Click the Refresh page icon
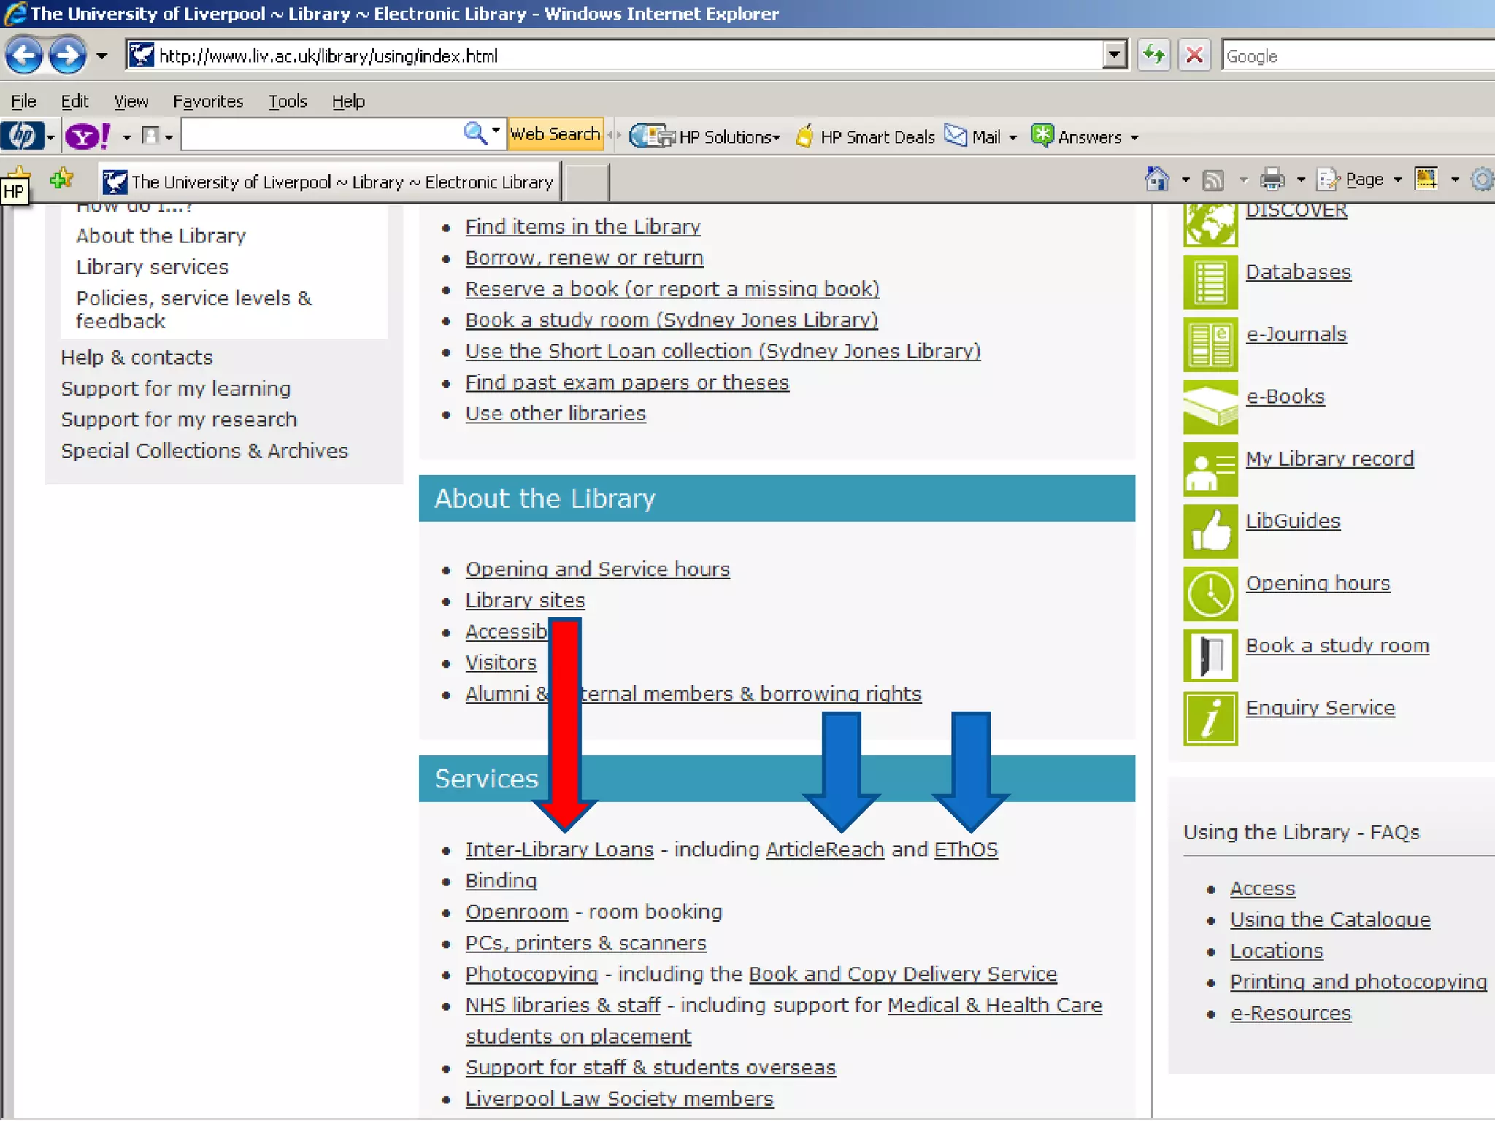The width and height of the screenshot is (1495, 1121). pyautogui.click(x=1153, y=55)
